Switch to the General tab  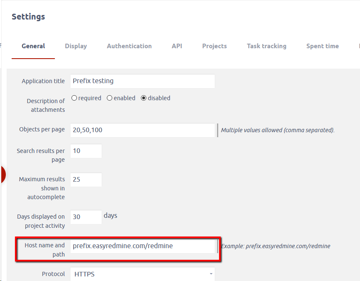click(x=33, y=46)
